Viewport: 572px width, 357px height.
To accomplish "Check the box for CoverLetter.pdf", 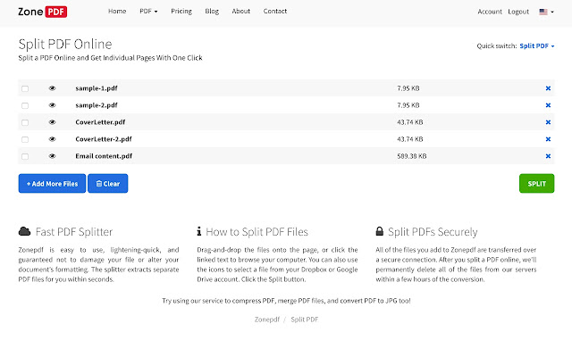I will 25,123.
